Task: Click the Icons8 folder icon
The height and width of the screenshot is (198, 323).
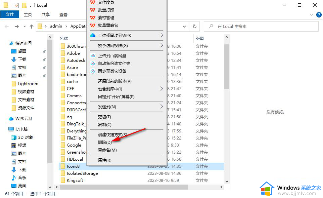Action: 63,166
